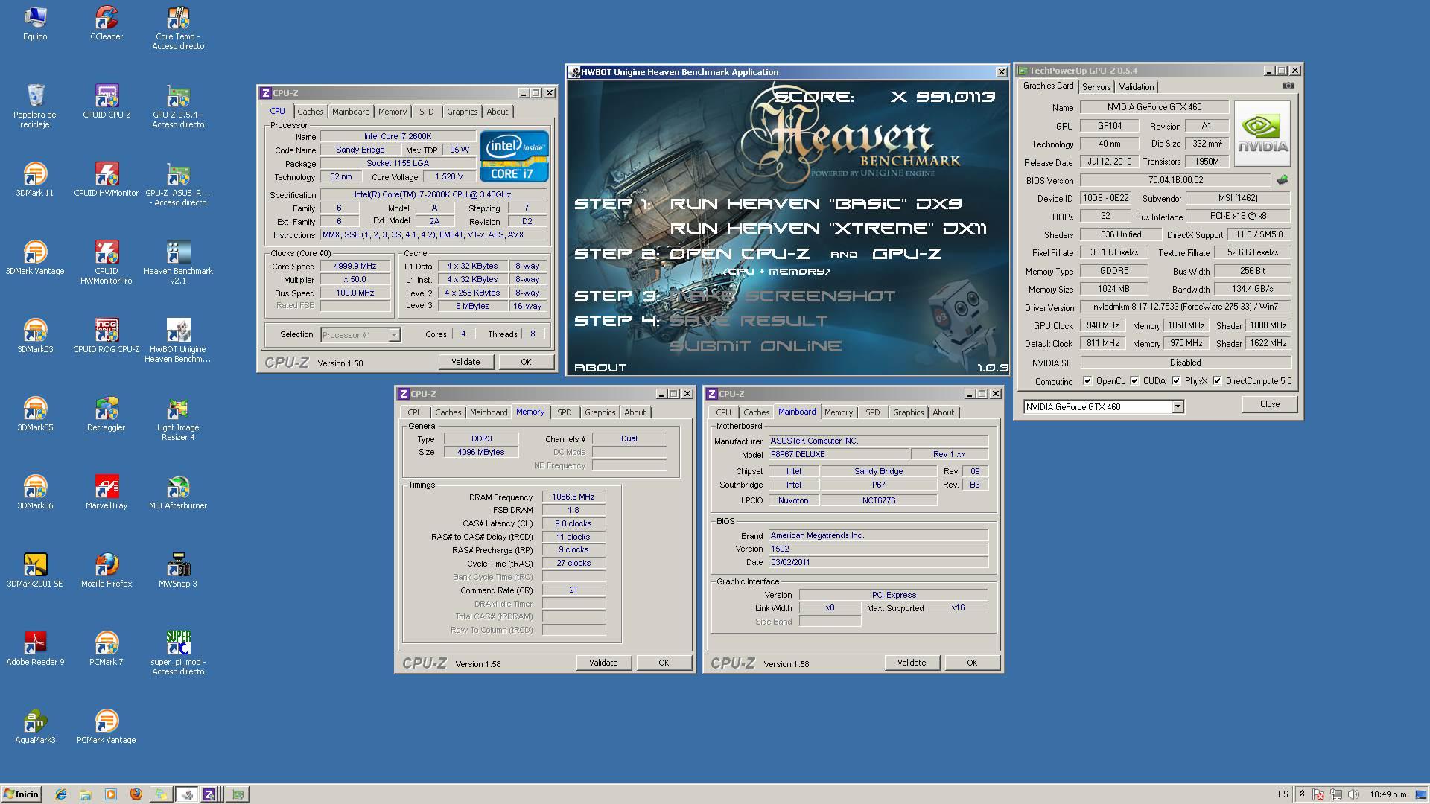Click Run Heaven "Basic" DX9
The image size is (1430, 804).
click(x=816, y=204)
